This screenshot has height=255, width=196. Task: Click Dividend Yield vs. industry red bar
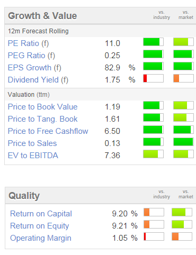pyautogui.click(x=153, y=78)
